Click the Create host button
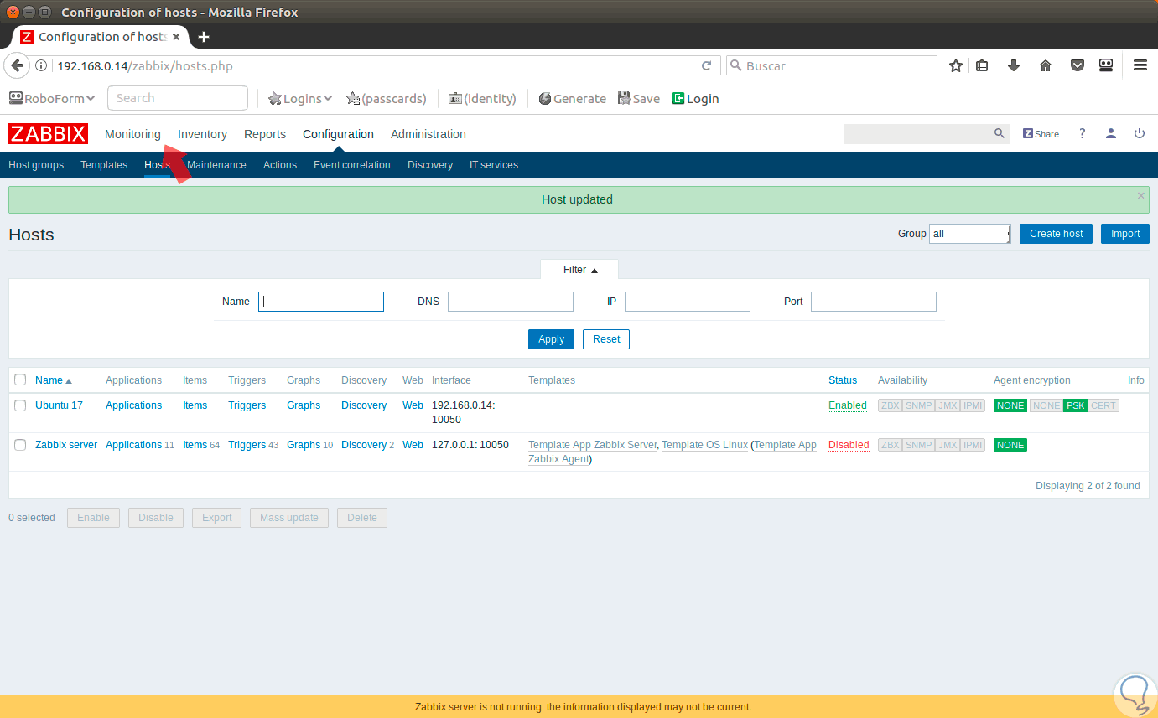This screenshot has height=718, width=1158. click(1056, 234)
